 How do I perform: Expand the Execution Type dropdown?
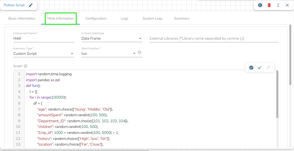pos(44,54)
